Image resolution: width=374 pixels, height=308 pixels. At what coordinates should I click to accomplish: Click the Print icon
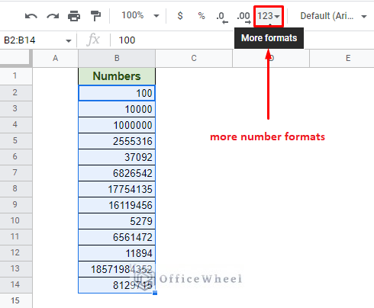click(74, 16)
